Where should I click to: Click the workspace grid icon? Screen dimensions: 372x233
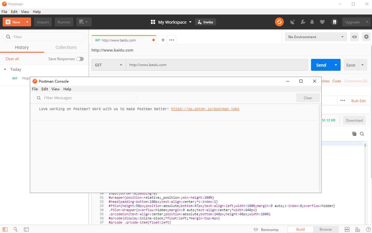point(153,22)
